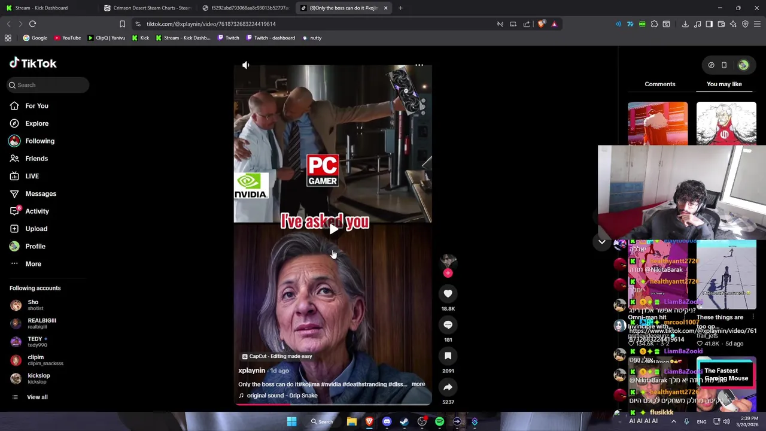Play the paused video center button

(333, 228)
